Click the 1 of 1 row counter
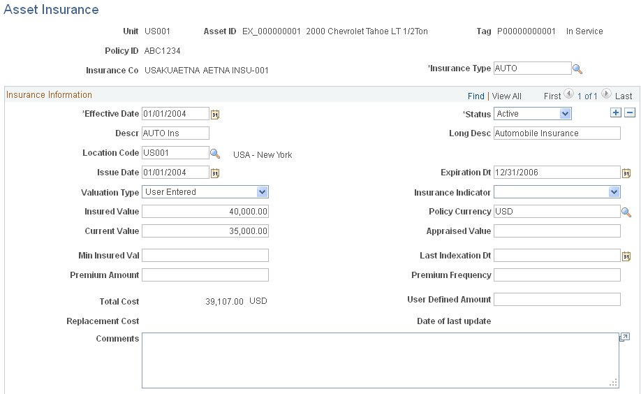This screenshot has height=394, width=641. [x=587, y=96]
